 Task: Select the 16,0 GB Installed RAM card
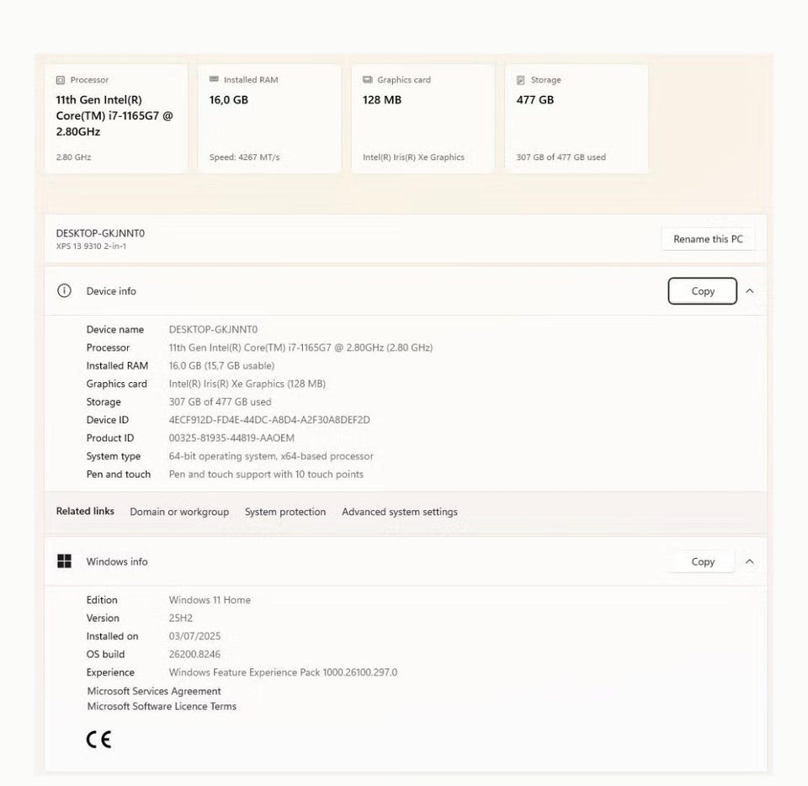(269, 119)
